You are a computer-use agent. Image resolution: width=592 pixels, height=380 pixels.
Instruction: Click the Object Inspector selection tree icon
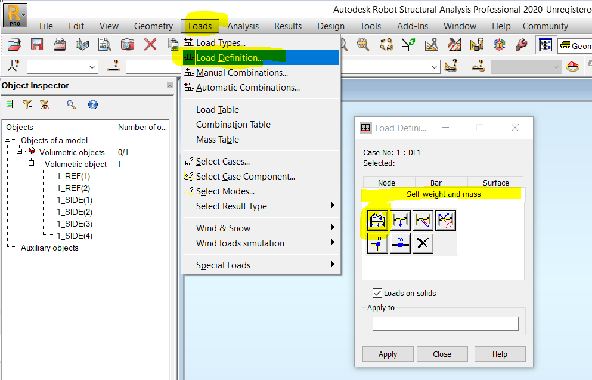[10, 104]
